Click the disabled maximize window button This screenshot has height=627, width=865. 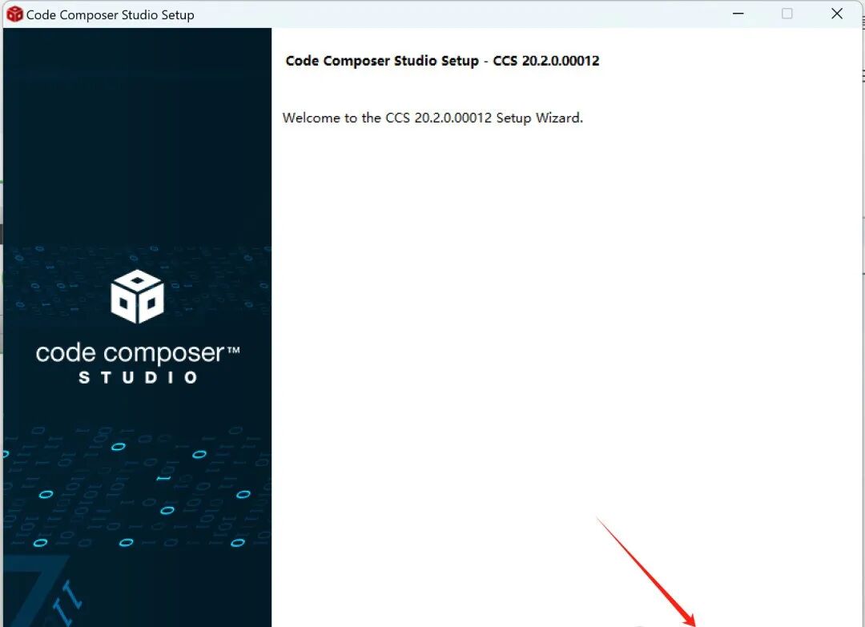787,14
